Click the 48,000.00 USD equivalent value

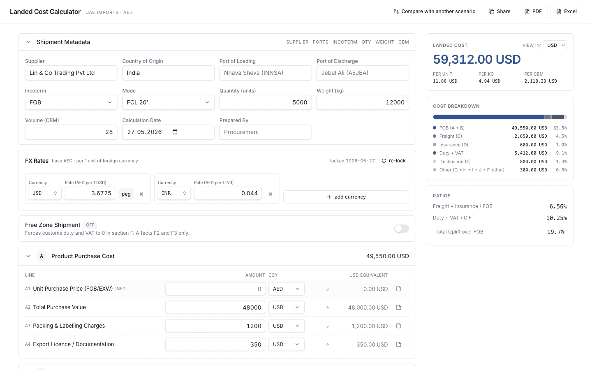click(368, 308)
